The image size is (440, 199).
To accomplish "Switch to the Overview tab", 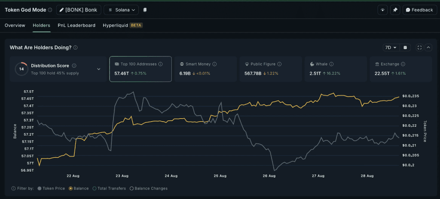I will [x=15, y=25].
